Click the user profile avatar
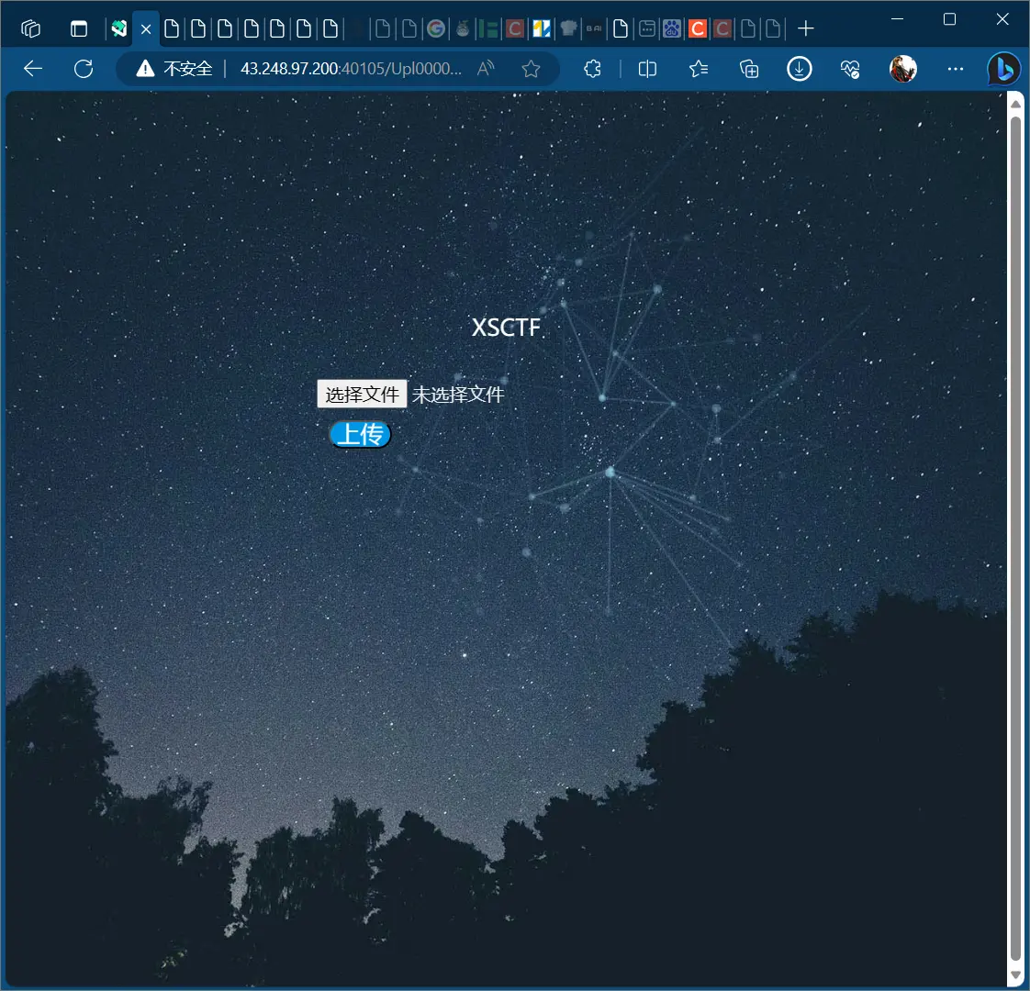The height and width of the screenshot is (991, 1030). tap(903, 69)
